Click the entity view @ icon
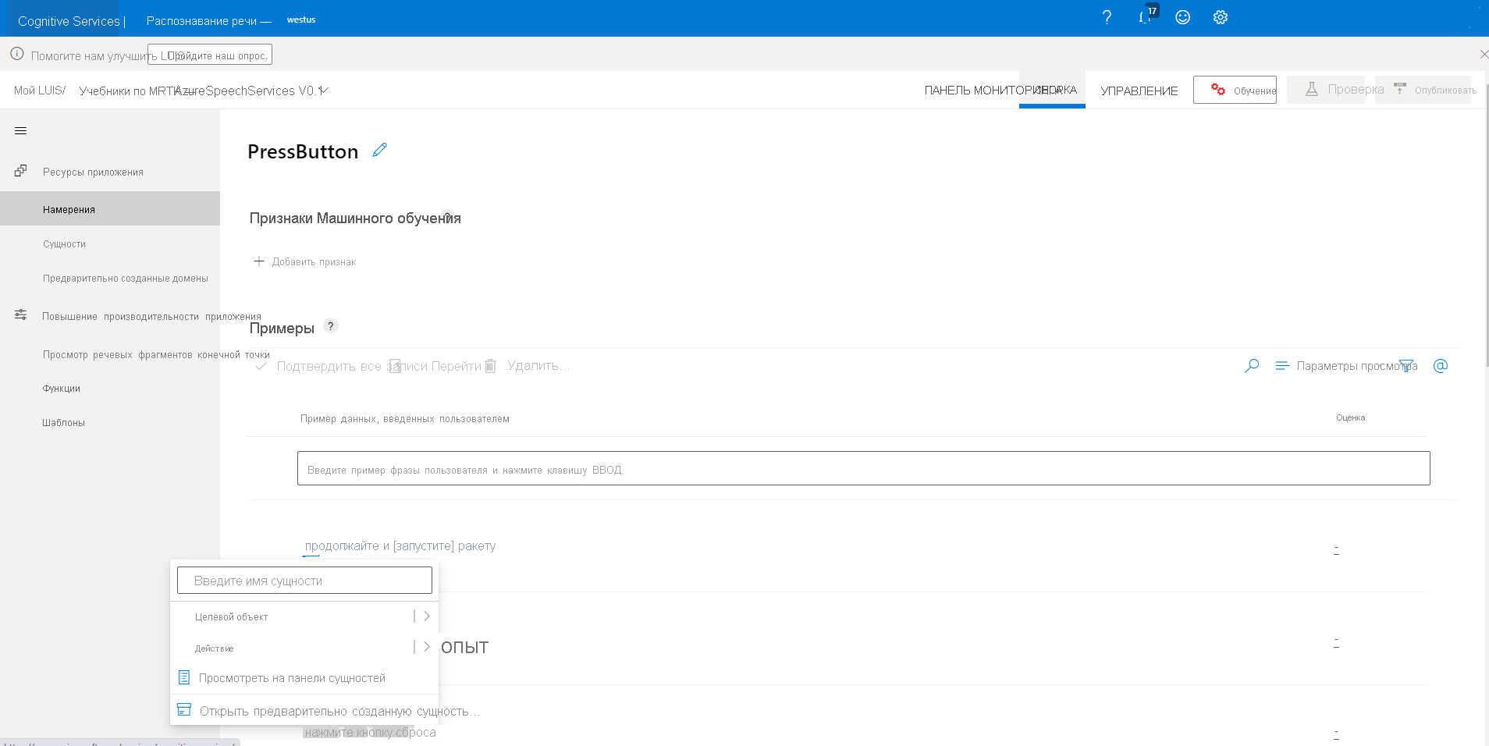 pyautogui.click(x=1441, y=365)
